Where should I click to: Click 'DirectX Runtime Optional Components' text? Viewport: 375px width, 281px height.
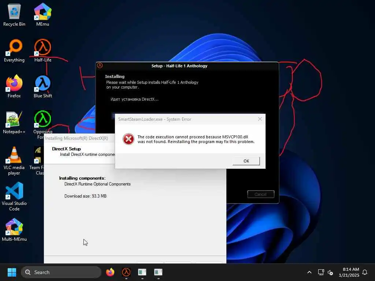pos(97,184)
